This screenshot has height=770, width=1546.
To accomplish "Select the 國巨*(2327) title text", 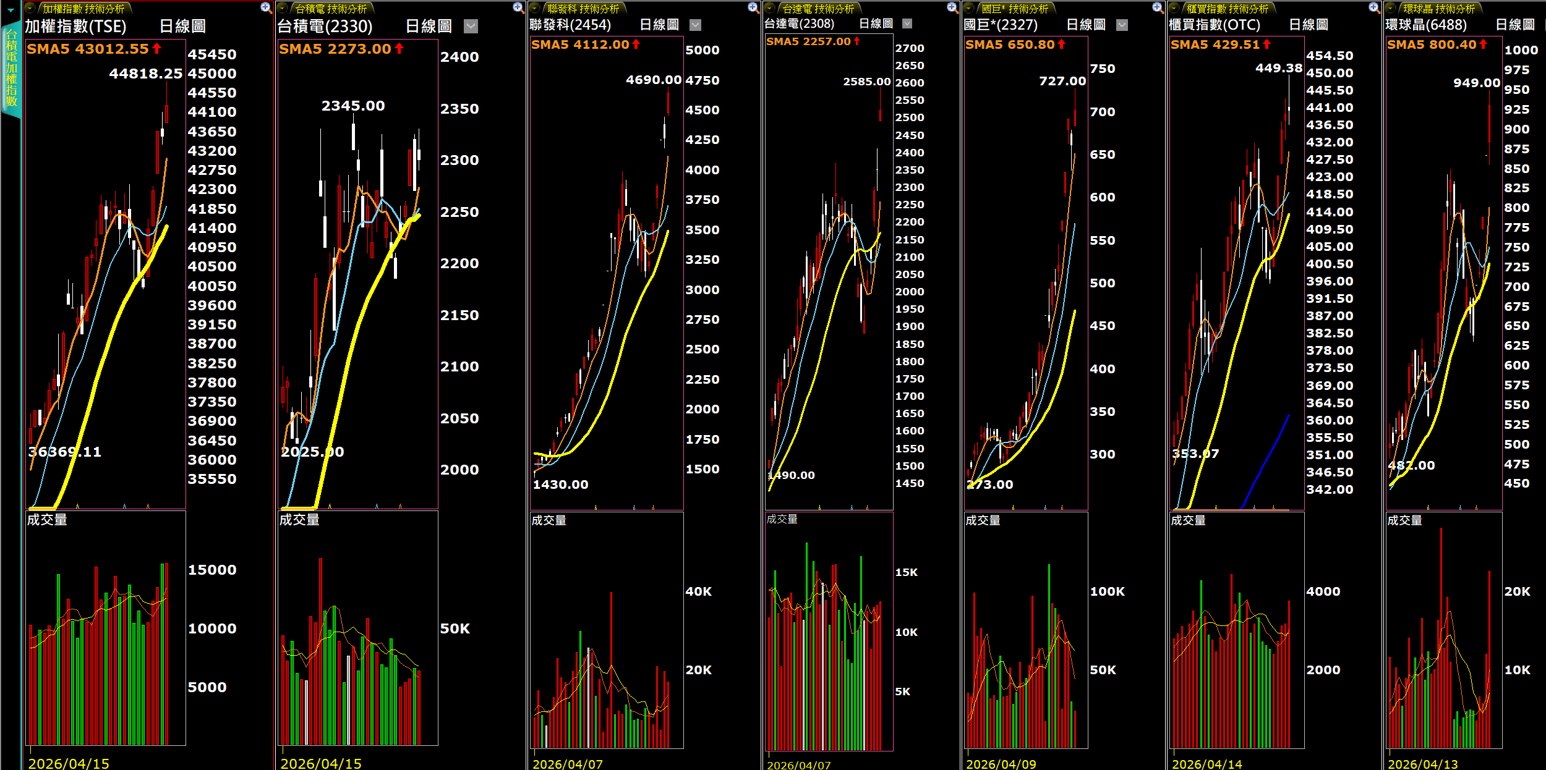I will (x=1001, y=25).
